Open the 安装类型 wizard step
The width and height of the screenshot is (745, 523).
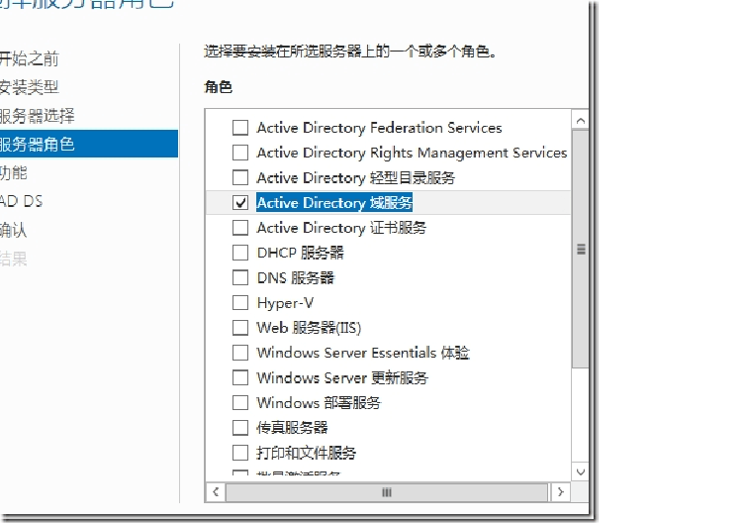click(x=30, y=87)
